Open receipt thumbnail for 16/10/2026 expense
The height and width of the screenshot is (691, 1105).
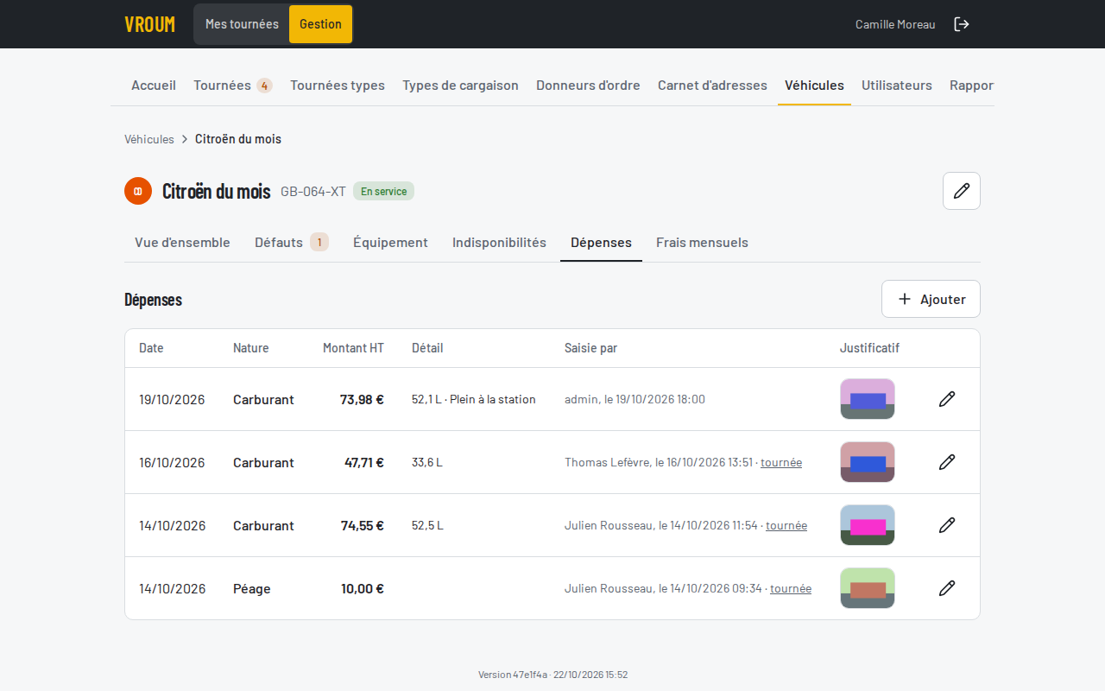pos(868,462)
